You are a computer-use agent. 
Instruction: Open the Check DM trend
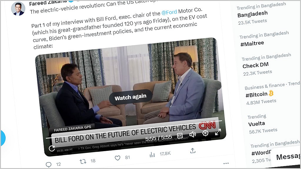pyautogui.click(x=255, y=65)
